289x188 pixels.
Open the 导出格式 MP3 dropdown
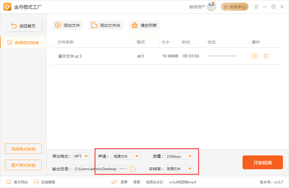click(x=81, y=156)
